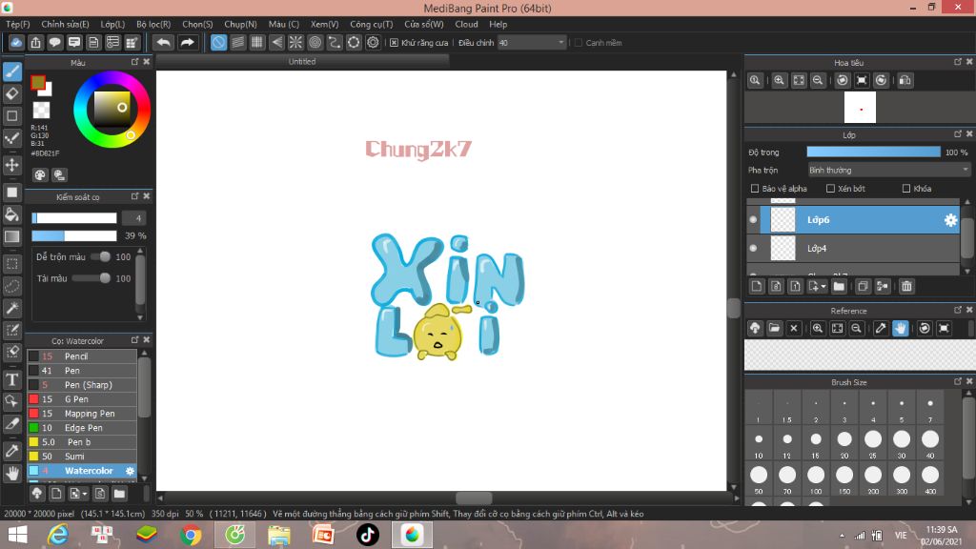This screenshot has height=549, width=976.
Task: Open Watercolor brush settings gear
Action: coord(130,471)
